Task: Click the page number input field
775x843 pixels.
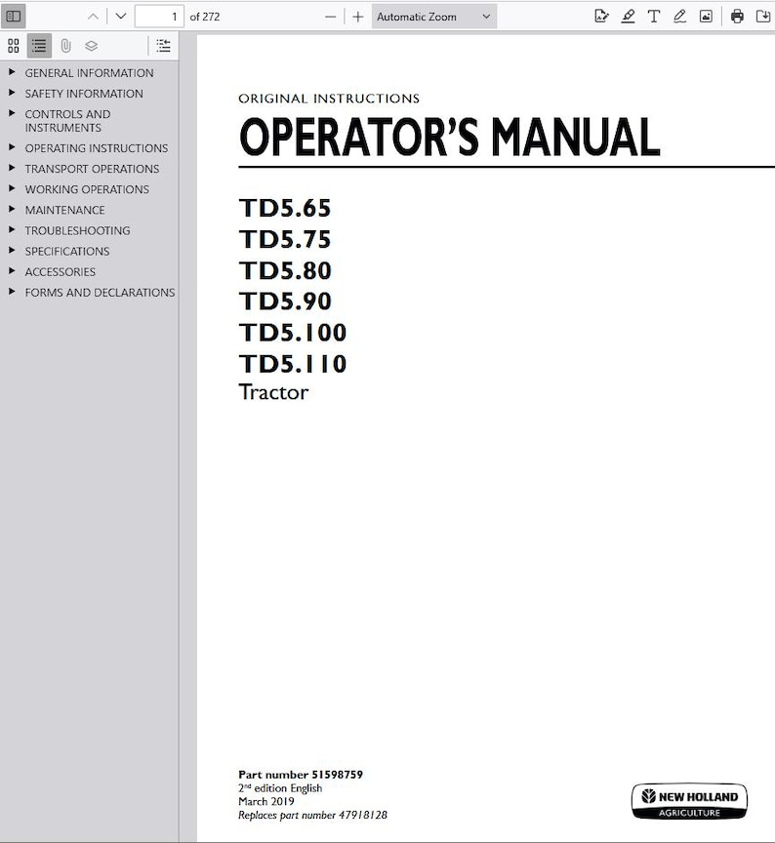Action: click(x=159, y=17)
